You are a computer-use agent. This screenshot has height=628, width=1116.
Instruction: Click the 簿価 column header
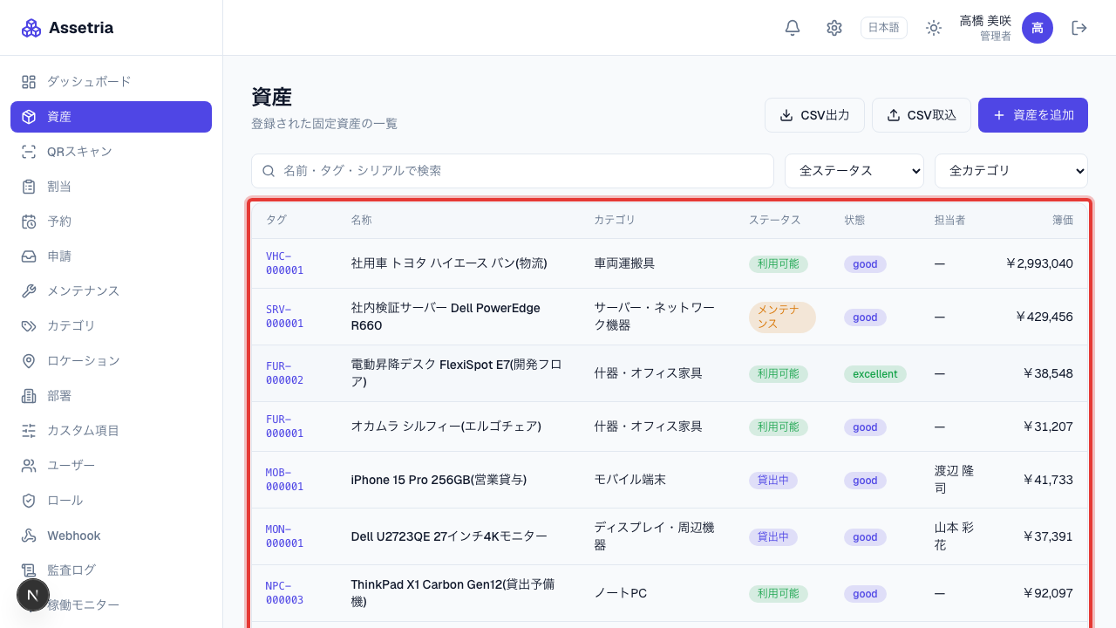click(1063, 220)
